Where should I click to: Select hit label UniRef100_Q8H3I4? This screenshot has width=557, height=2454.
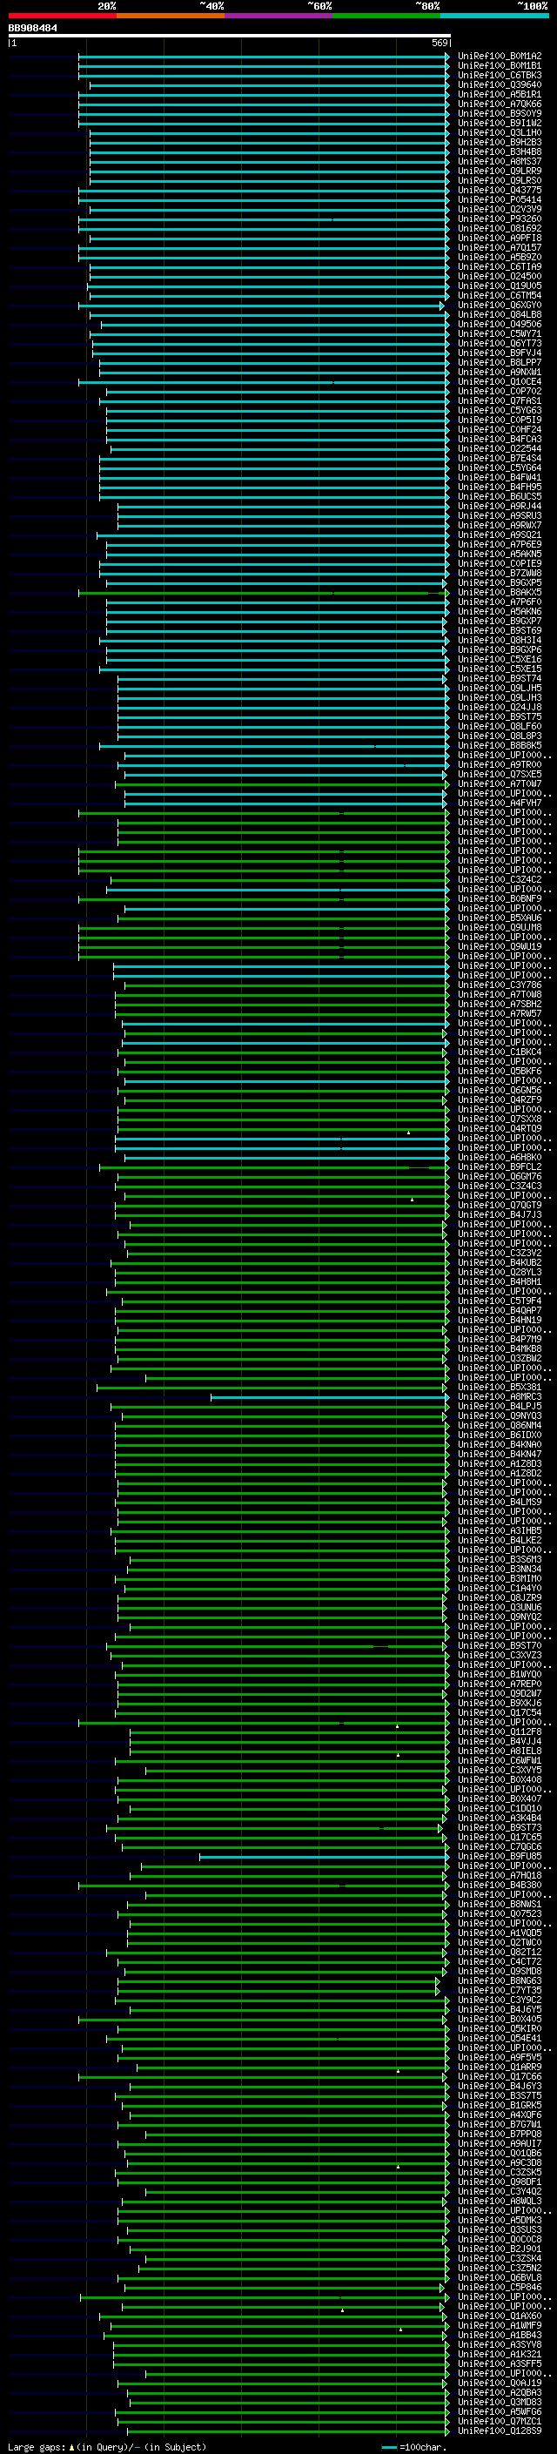(x=500, y=640)
